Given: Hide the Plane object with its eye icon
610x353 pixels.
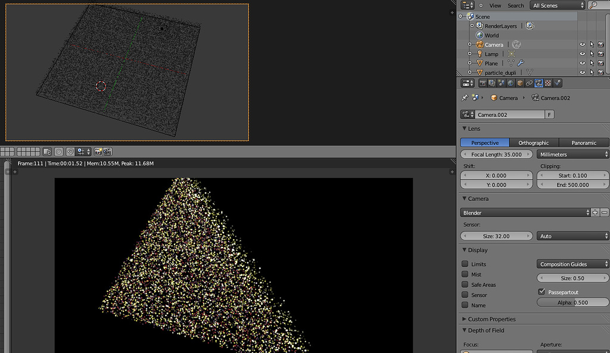Looking at the screenshot, I should [x=583, y=63].
